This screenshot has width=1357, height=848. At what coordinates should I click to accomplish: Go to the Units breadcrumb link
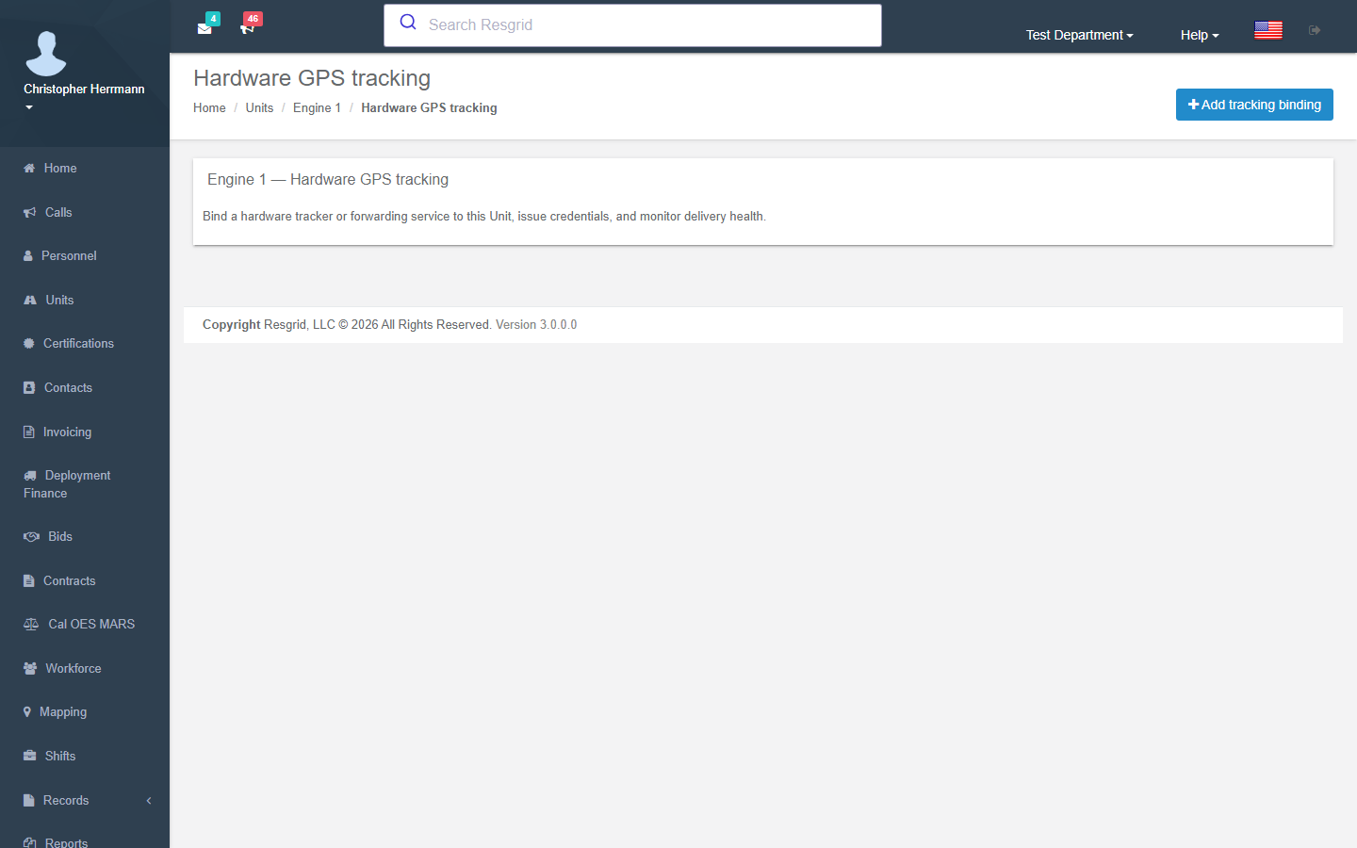tap(259, 107)
